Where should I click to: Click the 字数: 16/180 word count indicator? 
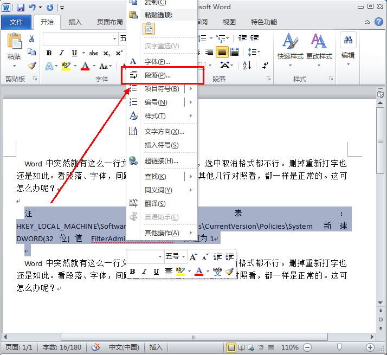coord(62,347)
